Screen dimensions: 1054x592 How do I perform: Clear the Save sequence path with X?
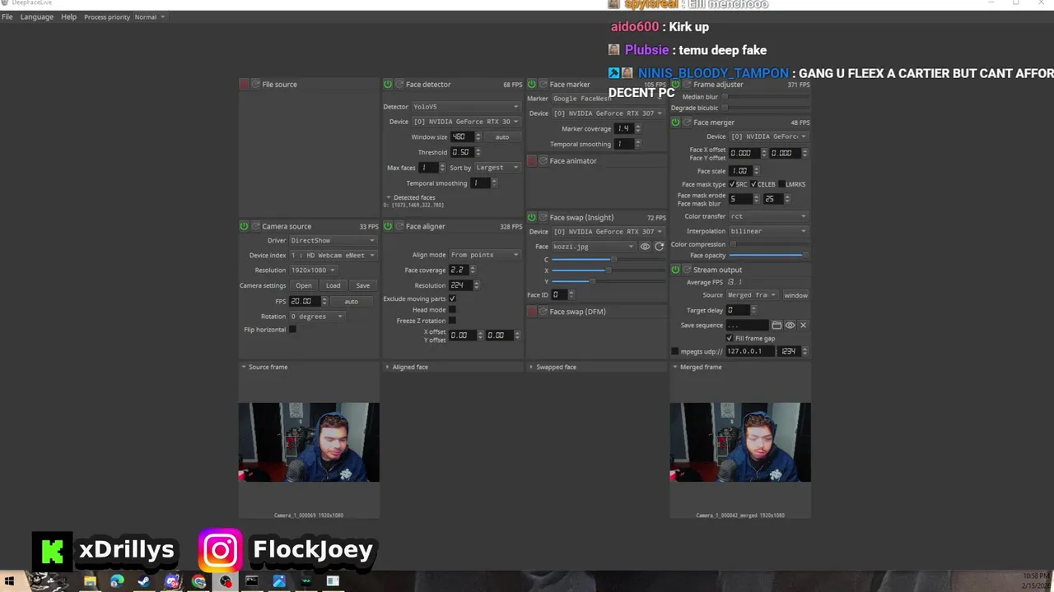pyautogui.click(x=803, y=326)
